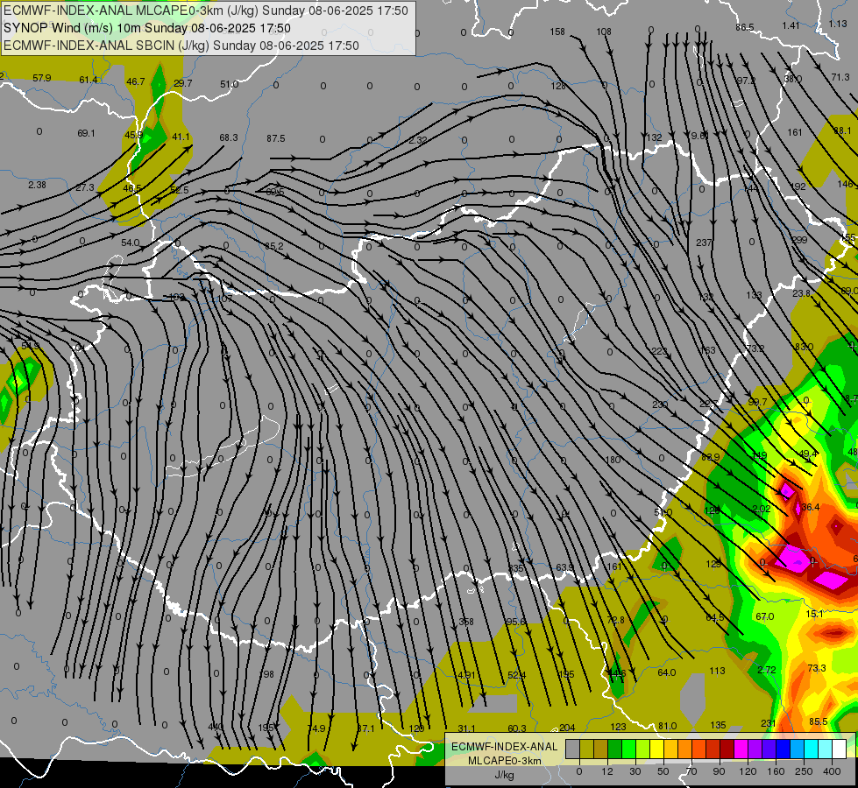
Task: Select the bright yellow legend swatch
Action: pyautogui.click(x=656, y=749)
